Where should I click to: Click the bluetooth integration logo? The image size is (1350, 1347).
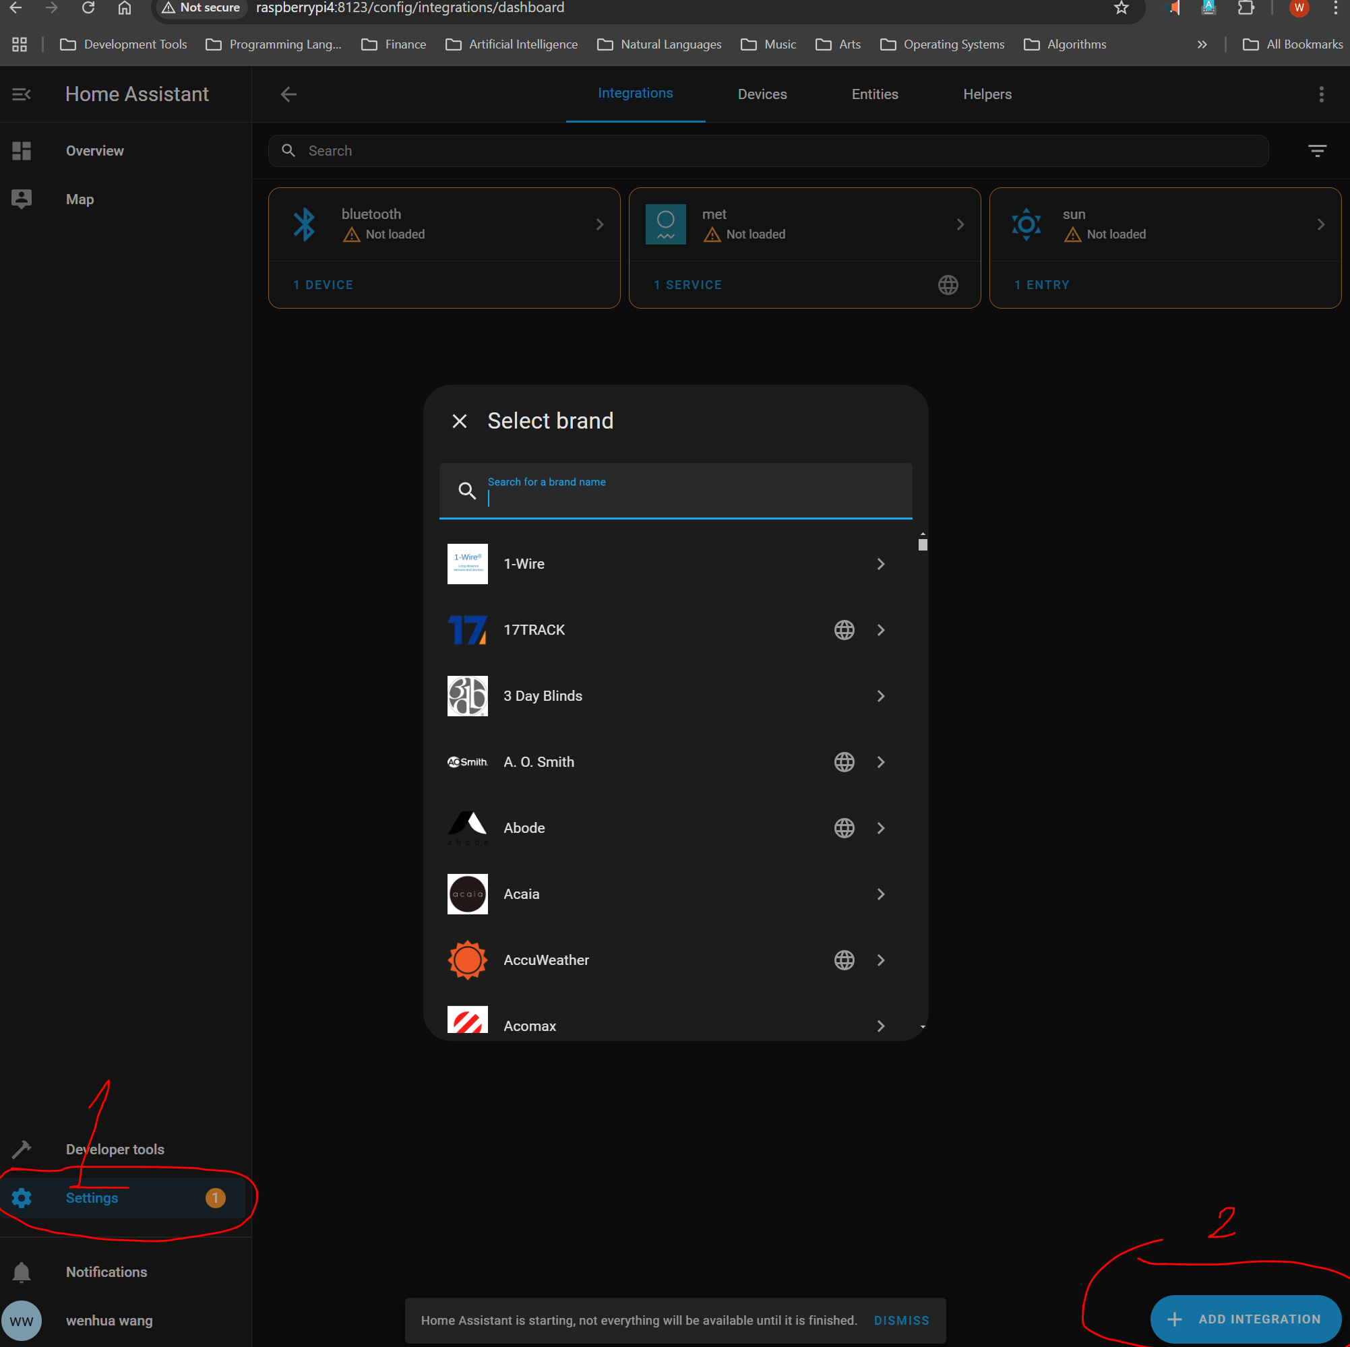[x=305, y=224]
